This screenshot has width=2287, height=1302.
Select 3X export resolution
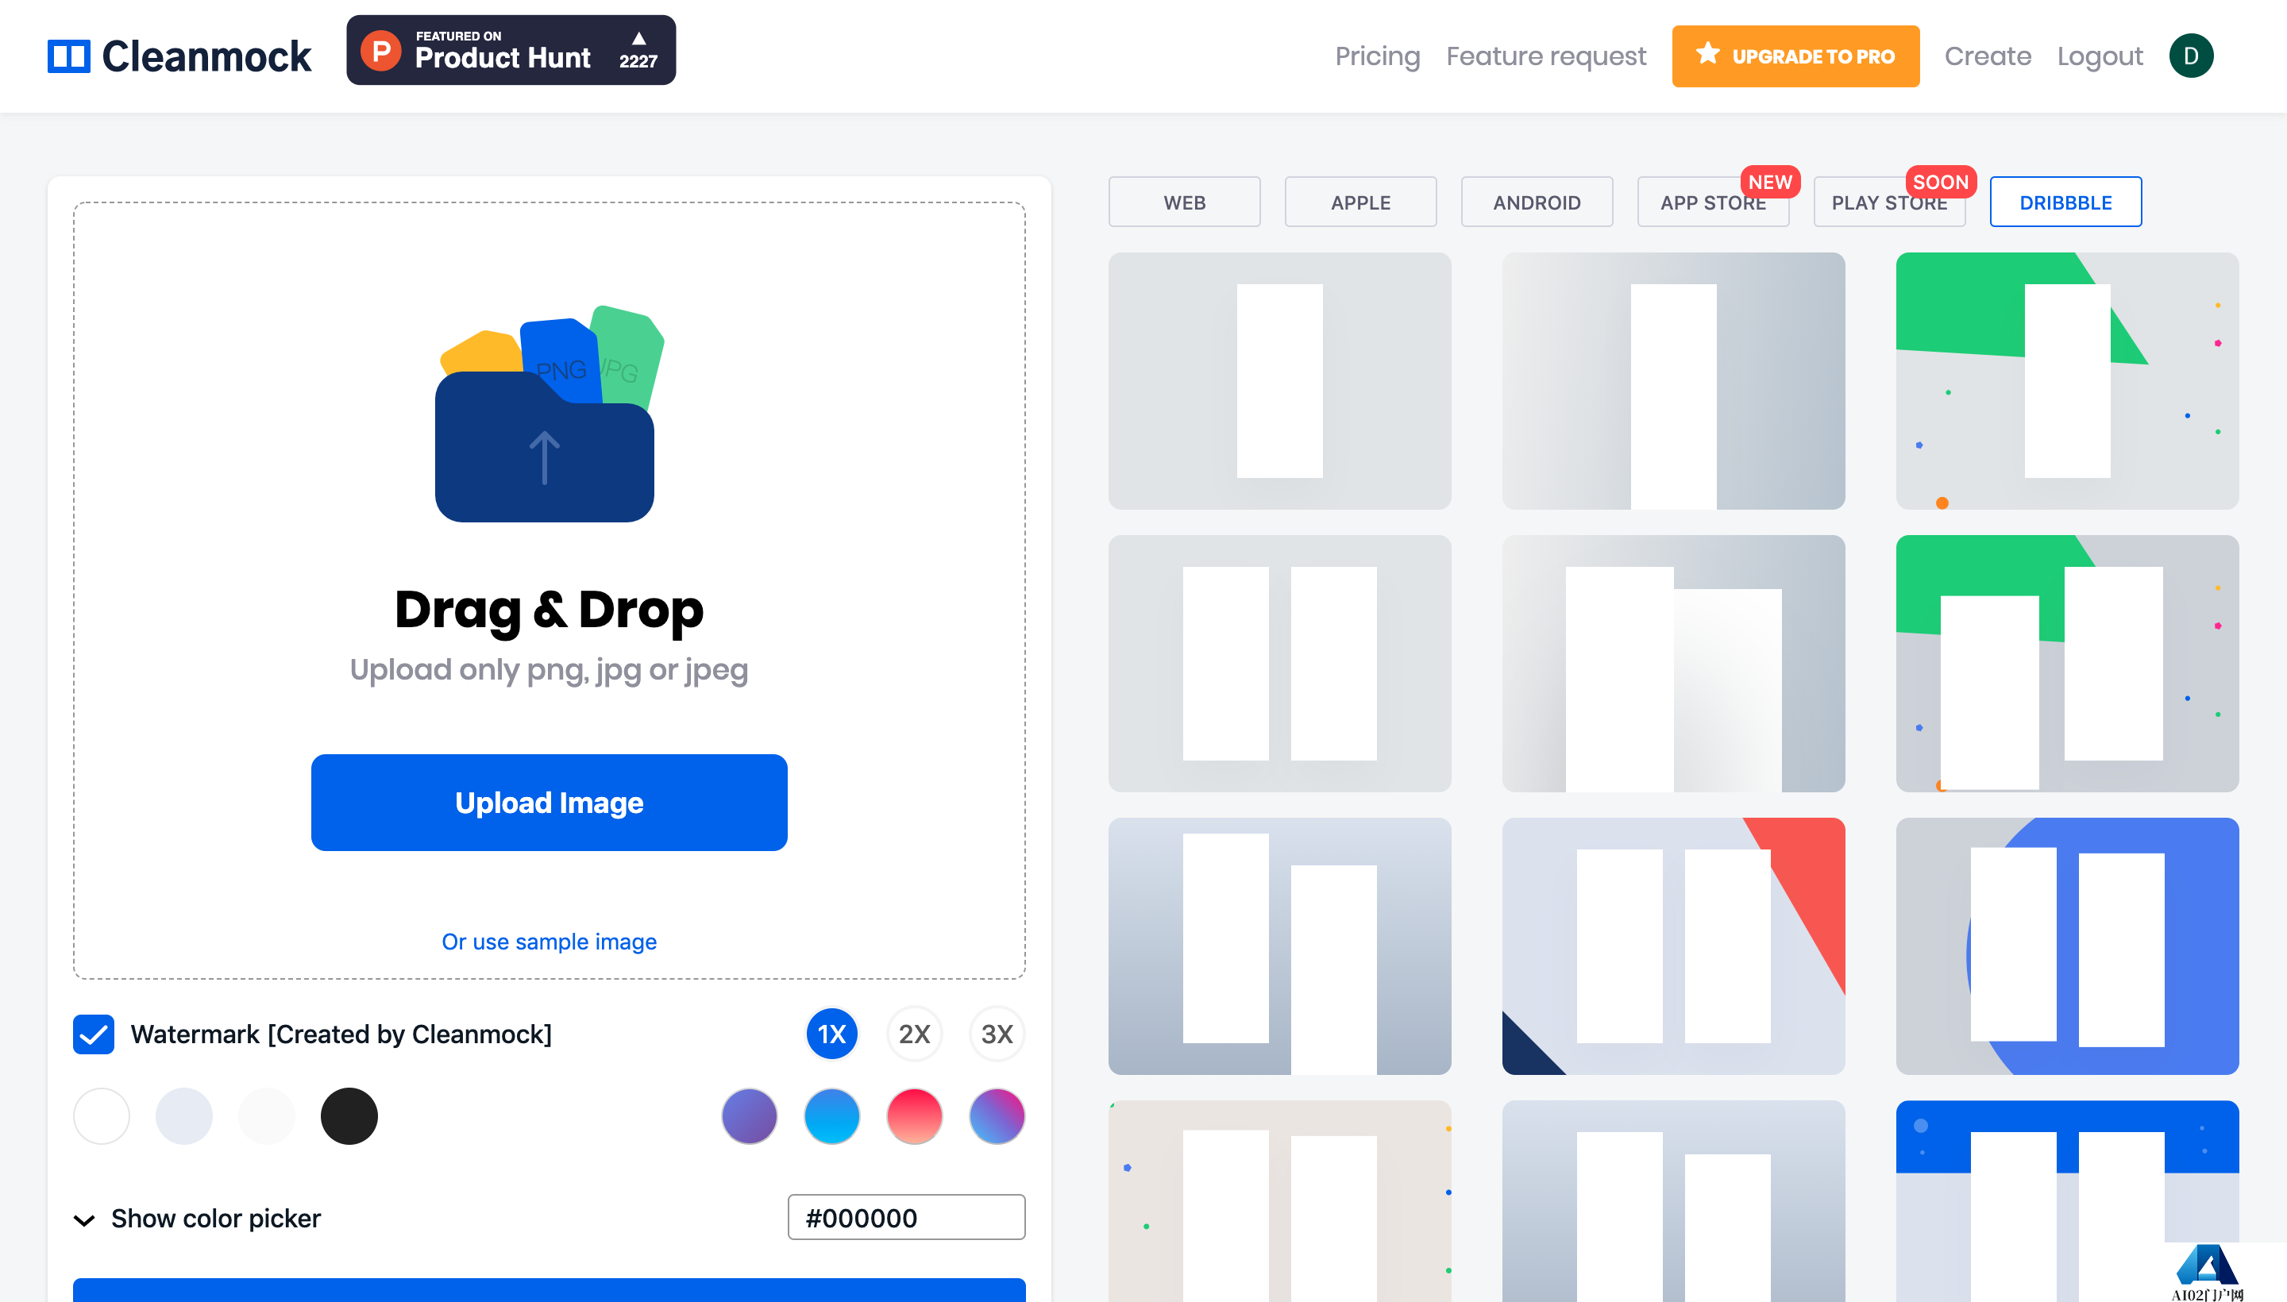click(997, 1034)
